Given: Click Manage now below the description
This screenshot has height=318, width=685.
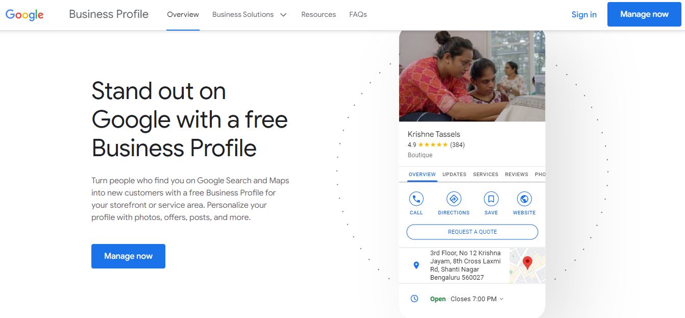Looking at the screenshot, I should pos(128,256).
